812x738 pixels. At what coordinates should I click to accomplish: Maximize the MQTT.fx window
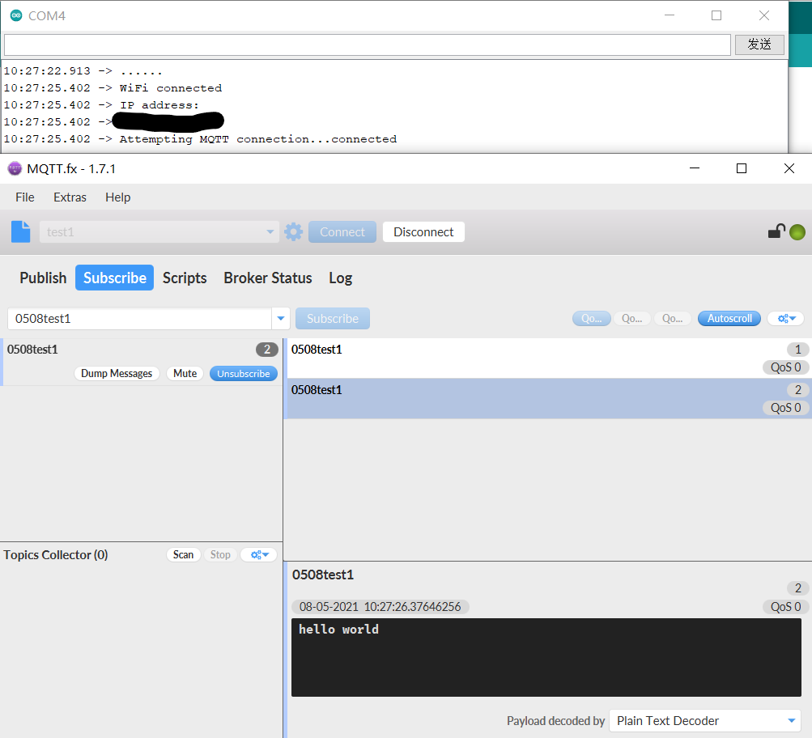741,168
